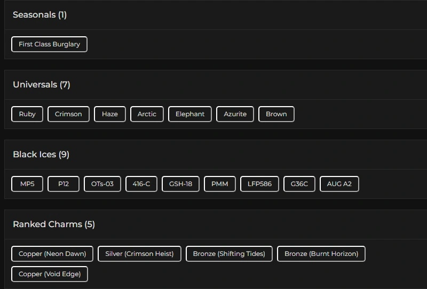Select the Copper (Neon Dawn) charm
This screenshot has height=289, width=427.
(52, 254)
